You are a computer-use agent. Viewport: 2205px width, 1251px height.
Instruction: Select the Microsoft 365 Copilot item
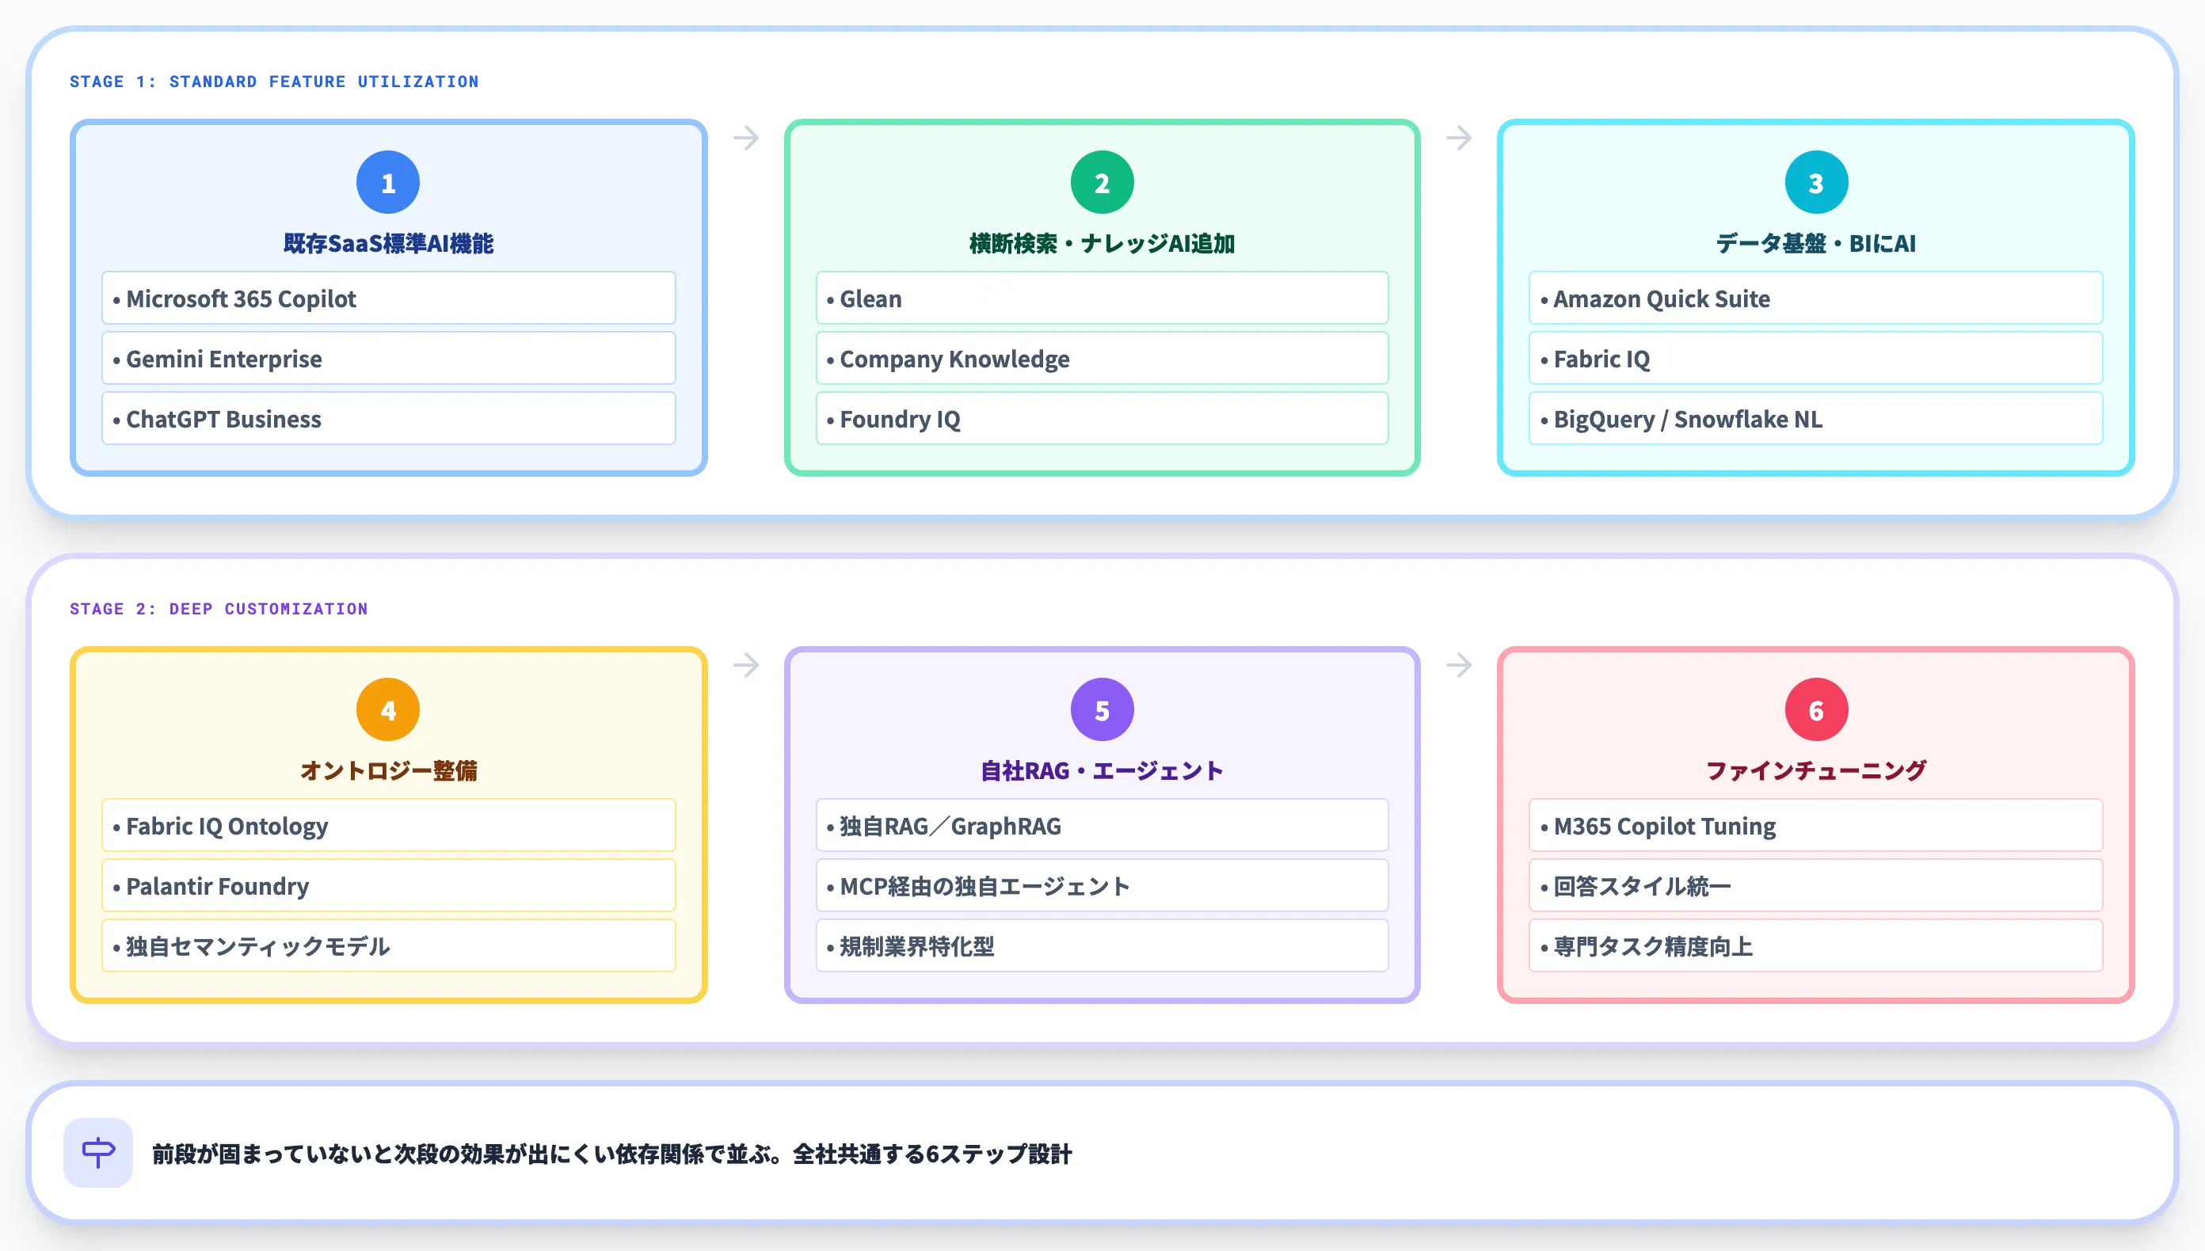pos(388,298)
